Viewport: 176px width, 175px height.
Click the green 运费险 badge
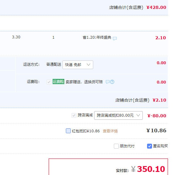(x=58, y=81)
